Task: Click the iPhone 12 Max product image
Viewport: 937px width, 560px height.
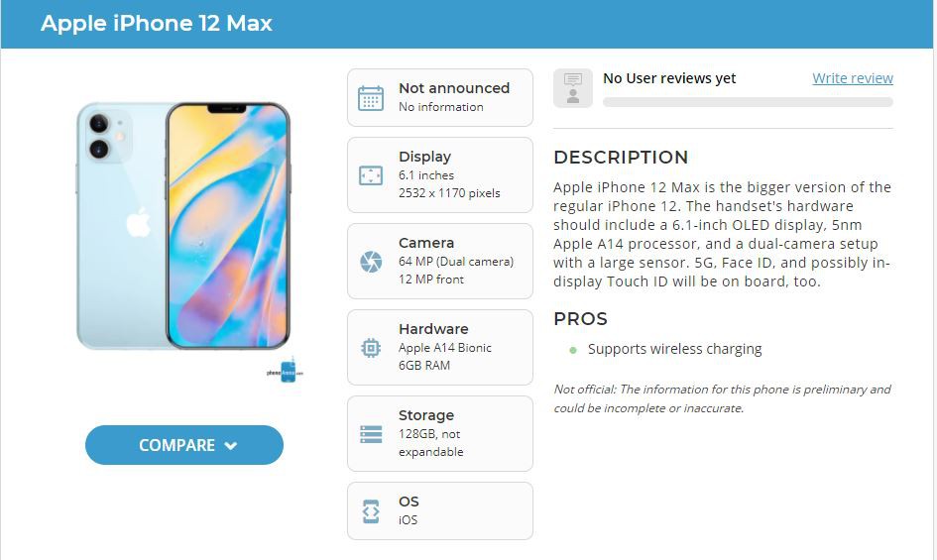Action: pos(183,226)
